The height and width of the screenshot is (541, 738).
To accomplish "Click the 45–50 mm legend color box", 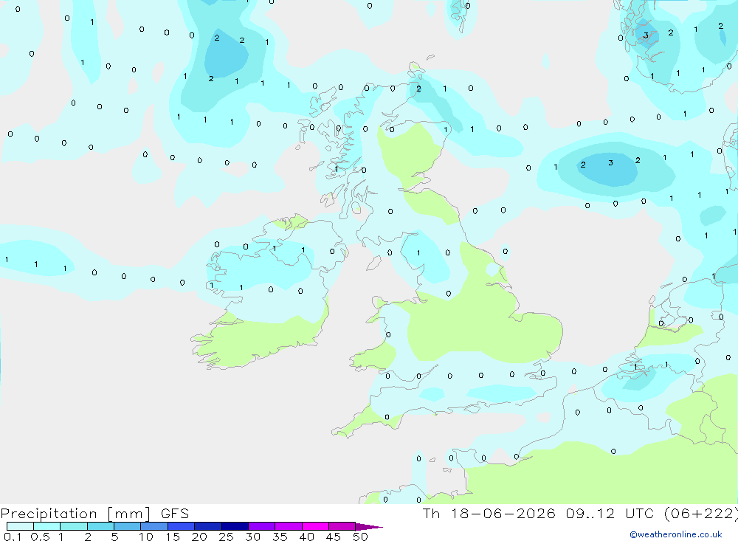I will 342,526.
